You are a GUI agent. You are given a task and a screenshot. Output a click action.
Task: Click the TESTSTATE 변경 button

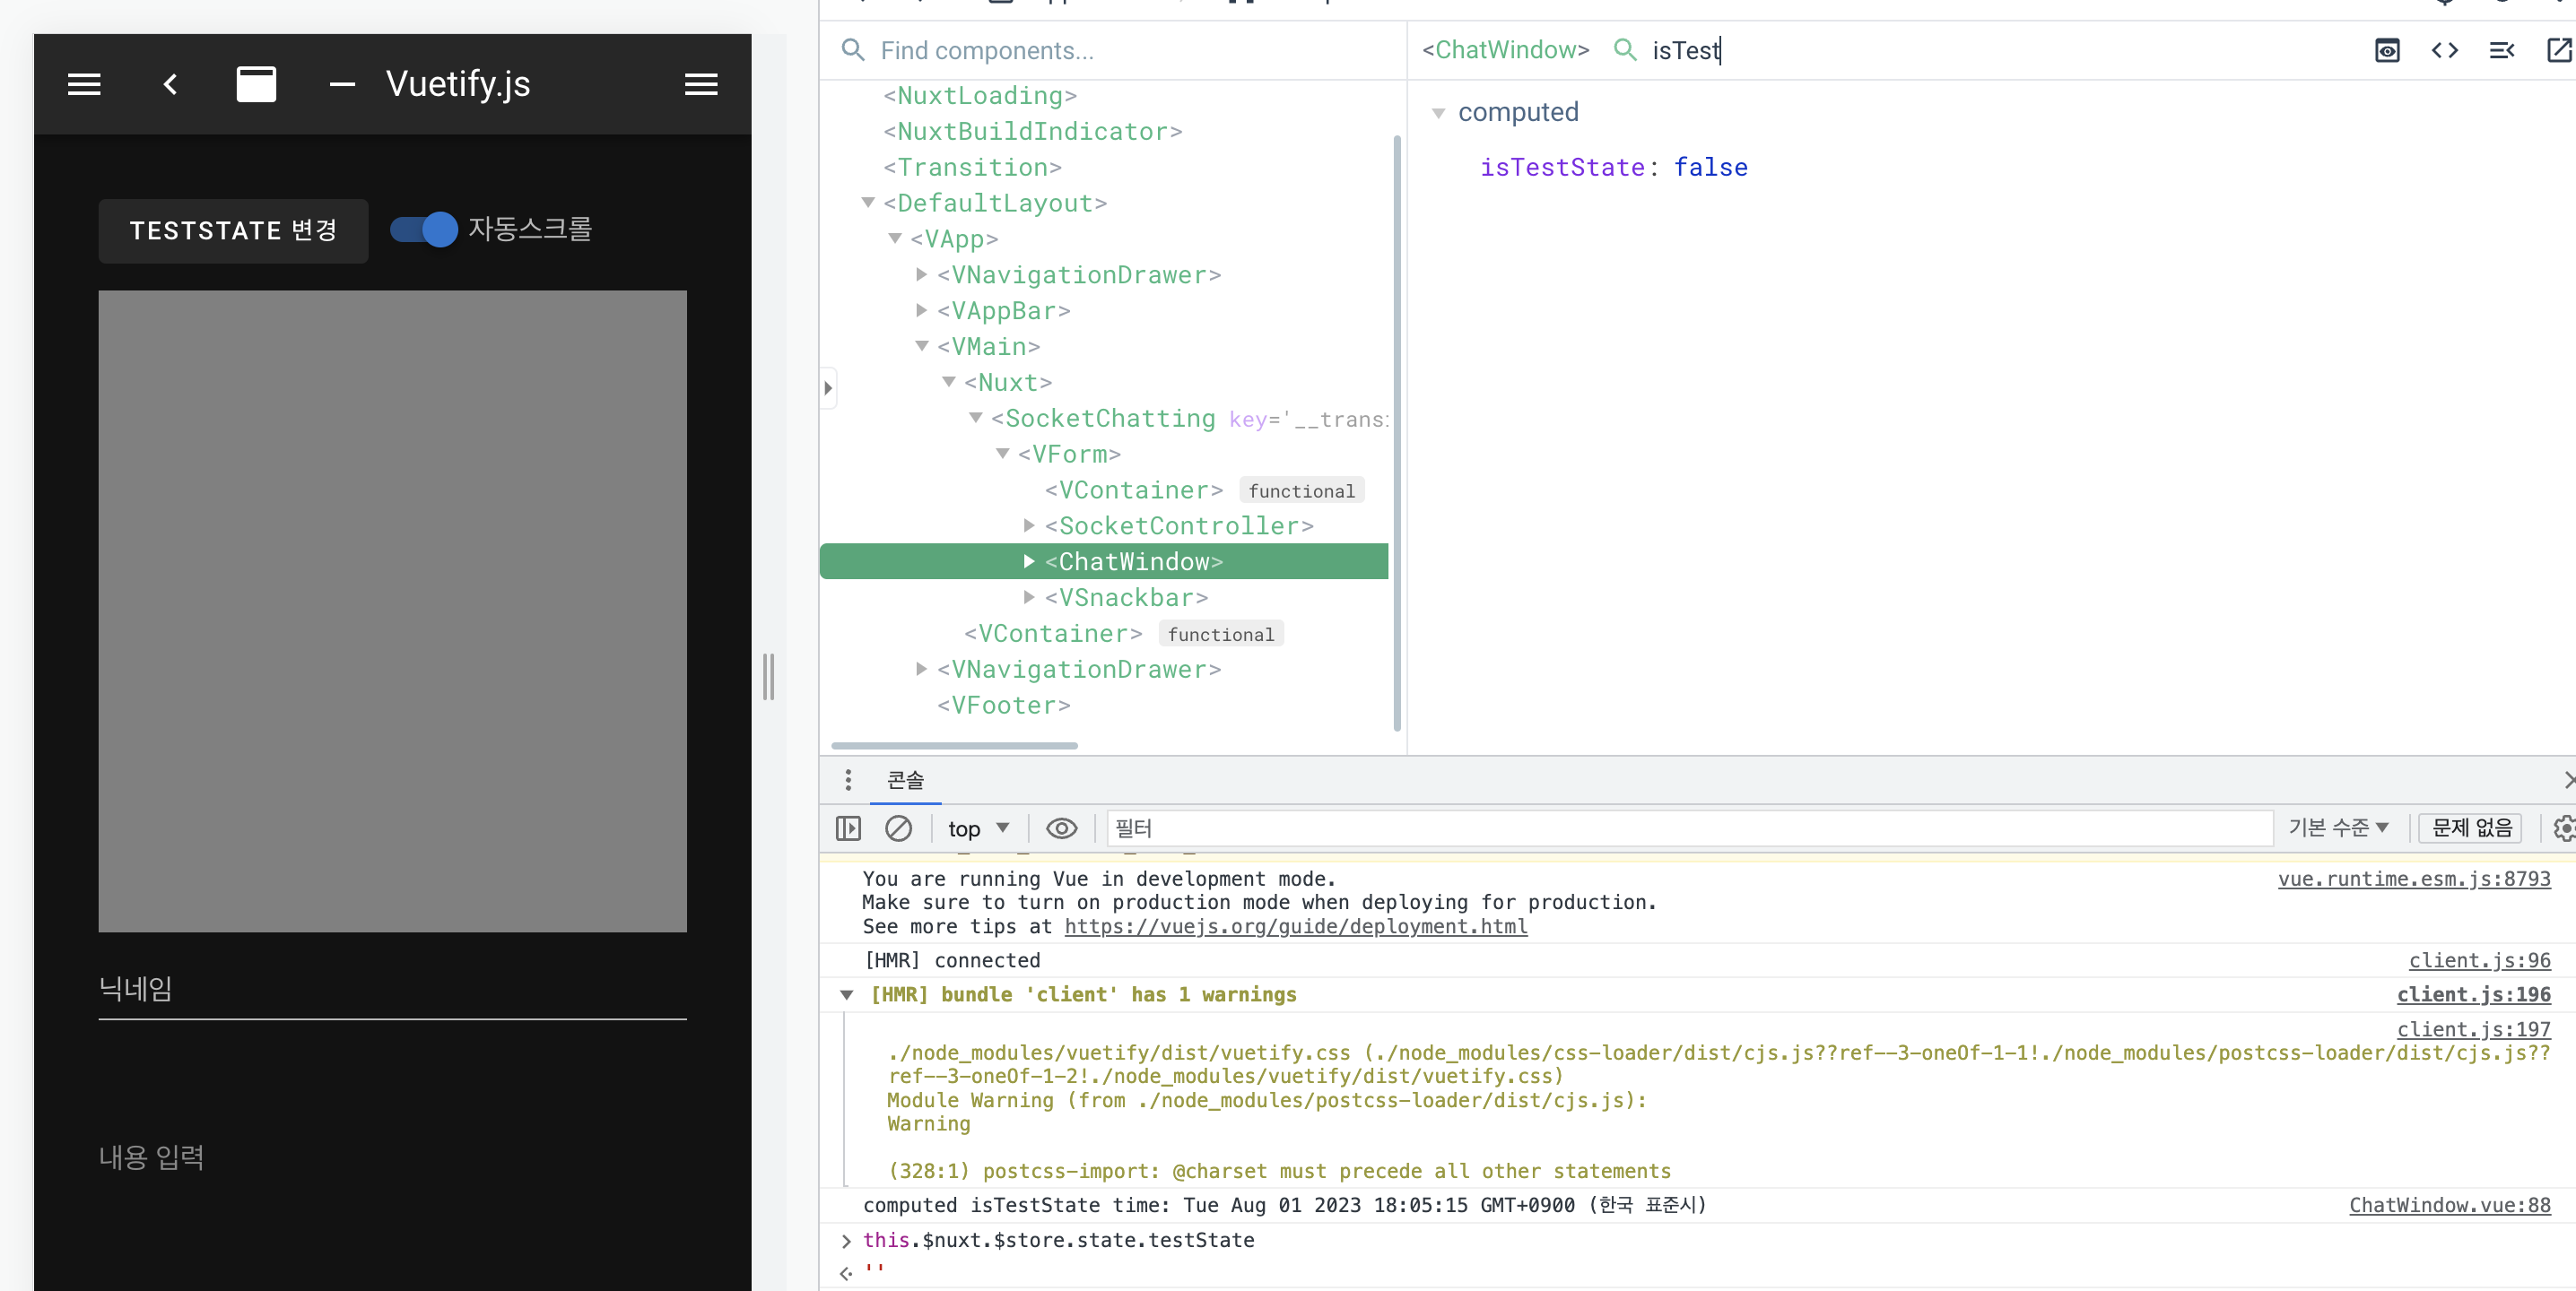coord(234,229)
